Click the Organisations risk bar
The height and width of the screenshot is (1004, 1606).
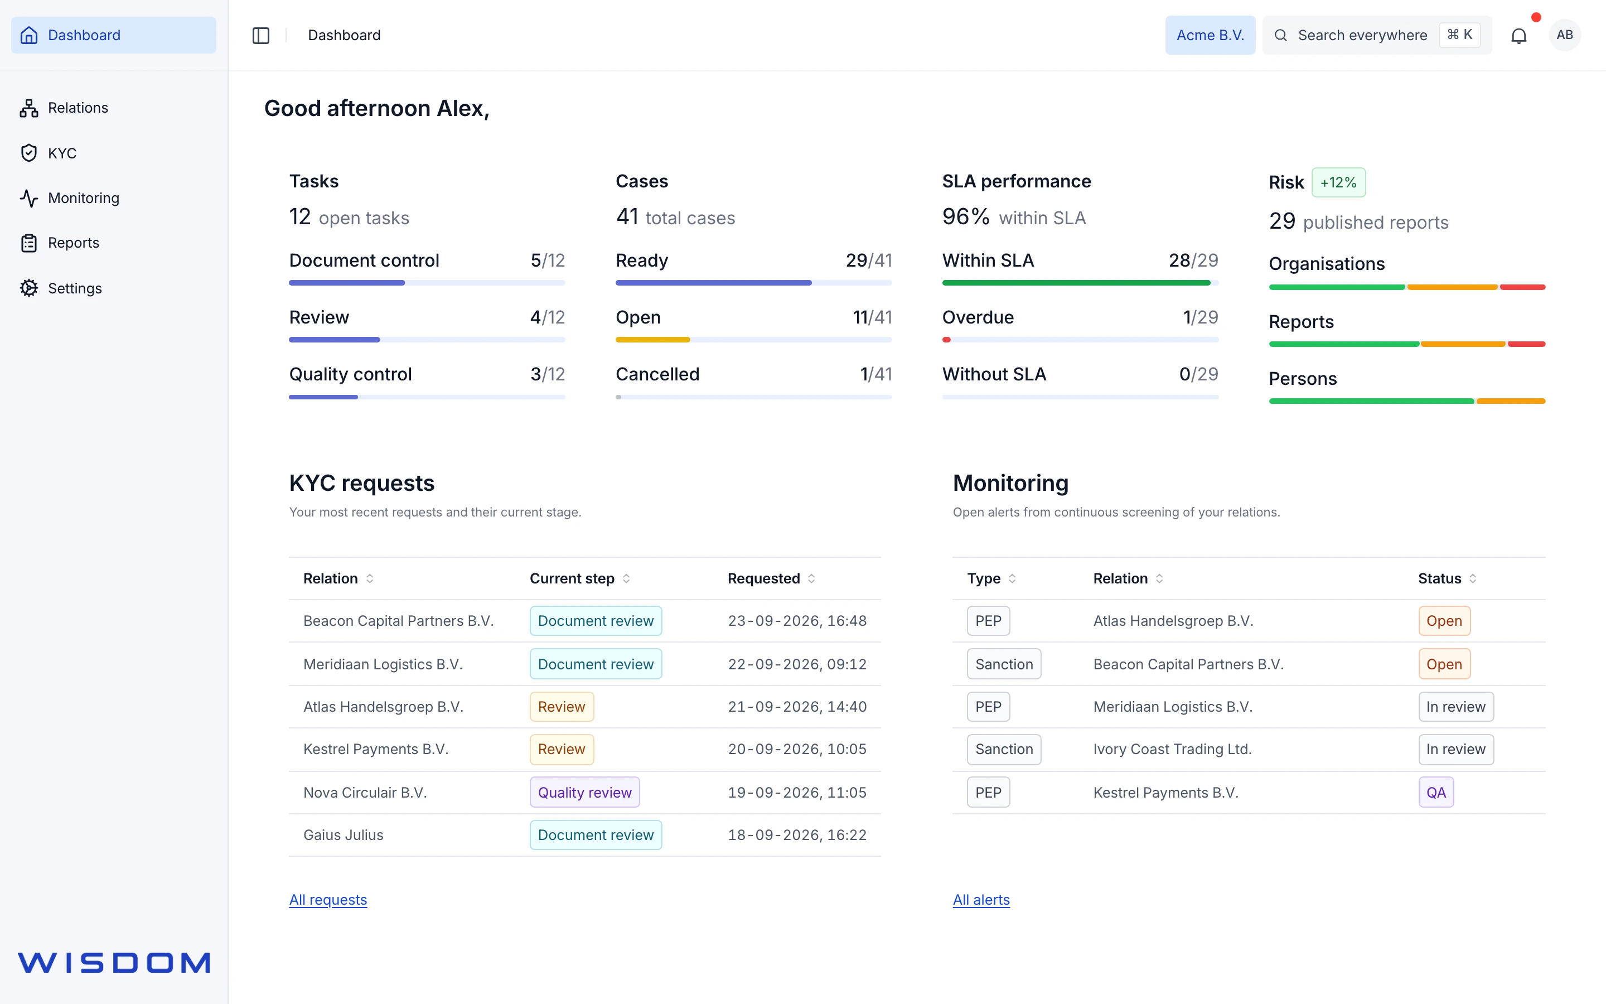click(x=1407, y=287)
